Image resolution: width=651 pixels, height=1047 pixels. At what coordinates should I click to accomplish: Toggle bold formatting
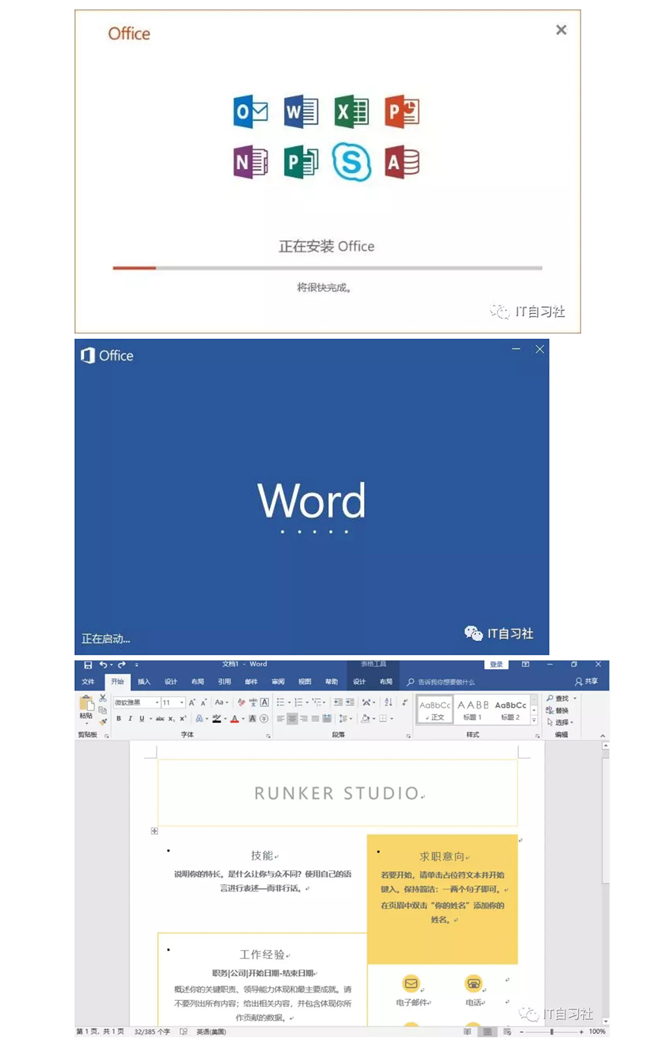coord(118,719)
